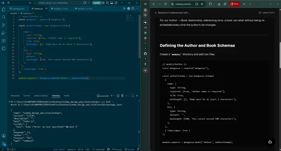Change indentation via Spaces: 4

(x=71, y=149)
